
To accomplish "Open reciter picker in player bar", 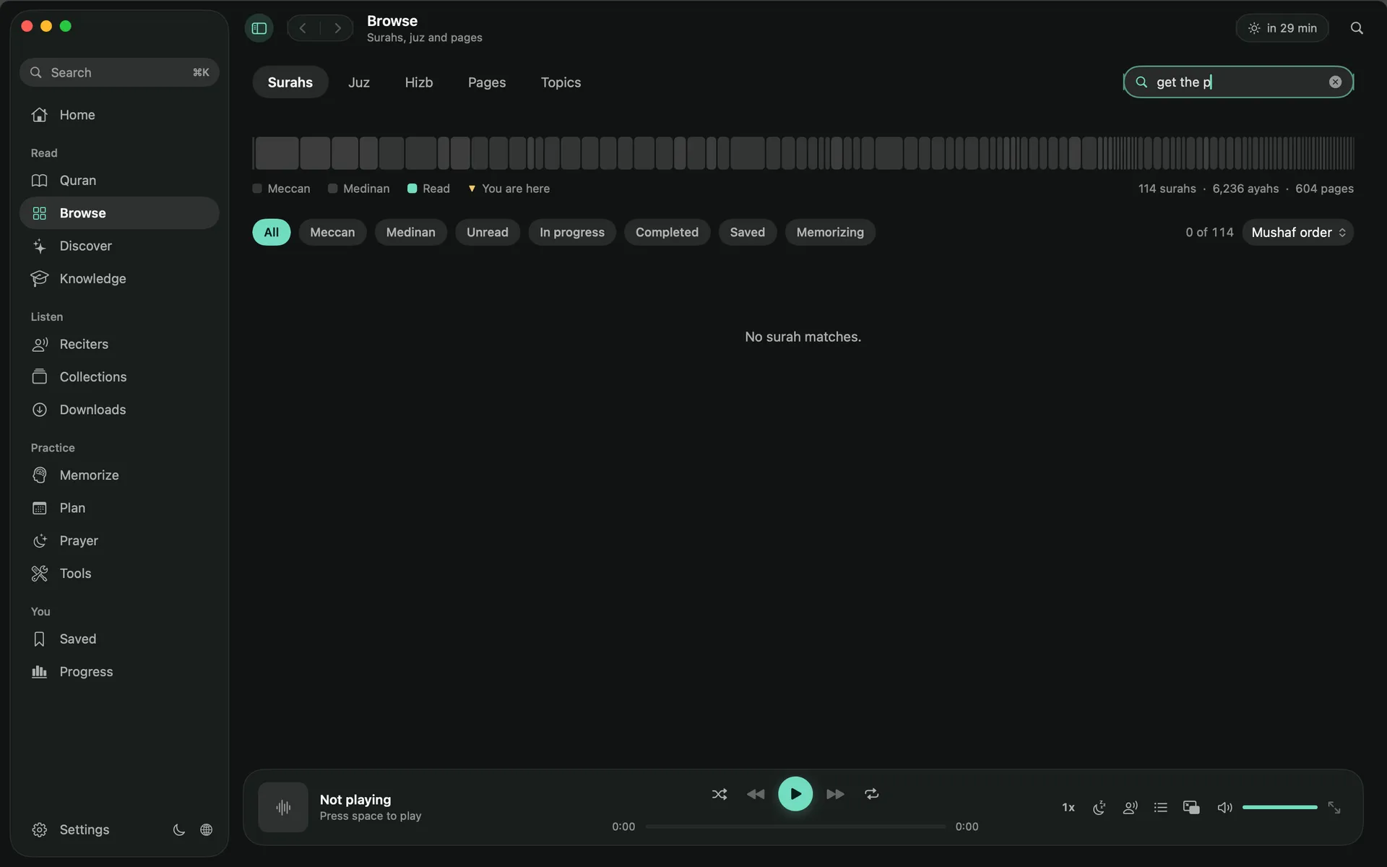I will pyautogui.click(x=1131, y=808).
